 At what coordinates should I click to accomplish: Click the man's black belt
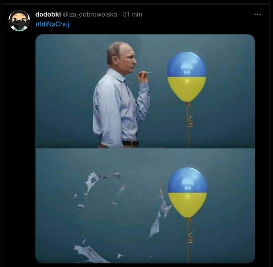point(130,143)
